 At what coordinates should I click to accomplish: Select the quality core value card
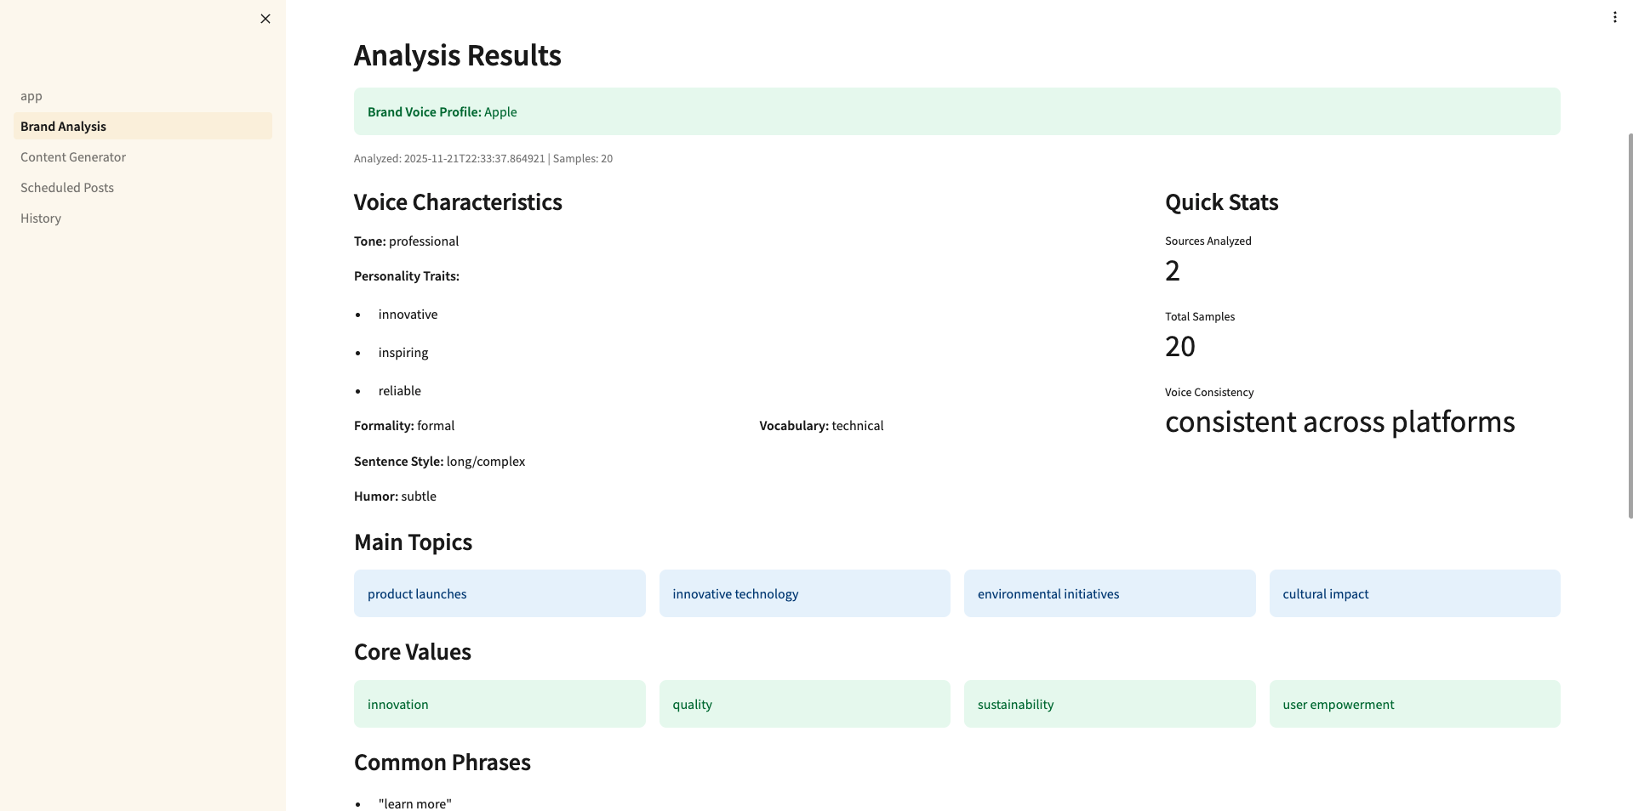click(804, 704)
